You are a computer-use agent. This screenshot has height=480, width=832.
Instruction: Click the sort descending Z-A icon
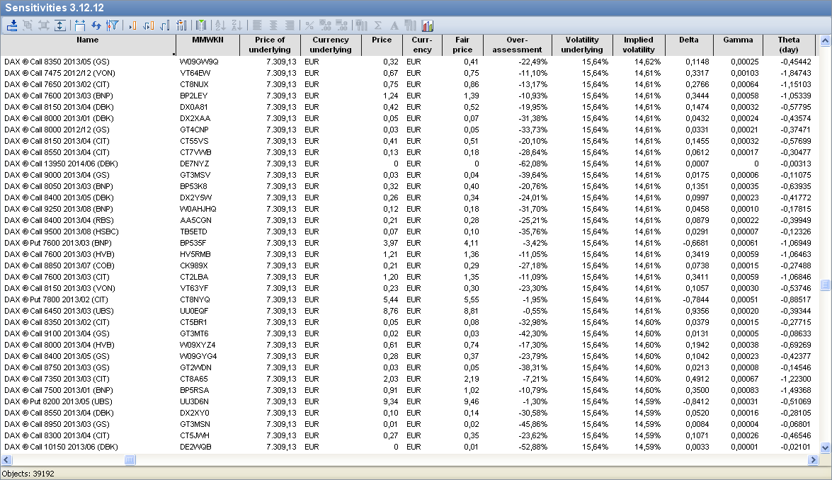[236, 25]
